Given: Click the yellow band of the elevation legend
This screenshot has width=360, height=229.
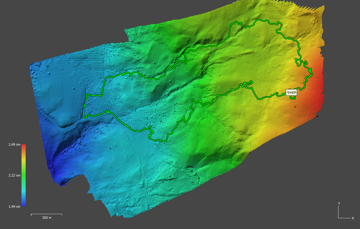Looking at the screenshot, I should click(x=24, y=160).
